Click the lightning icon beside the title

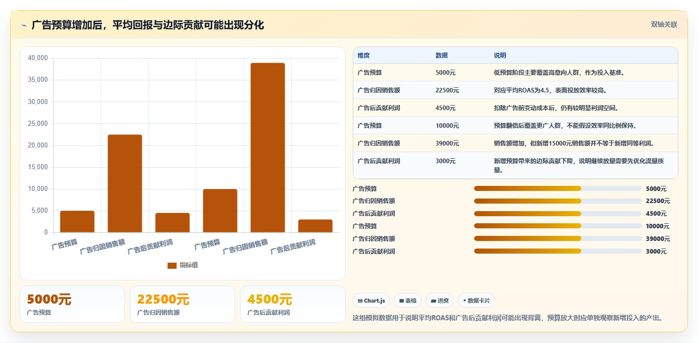click(x=24, y=25)
